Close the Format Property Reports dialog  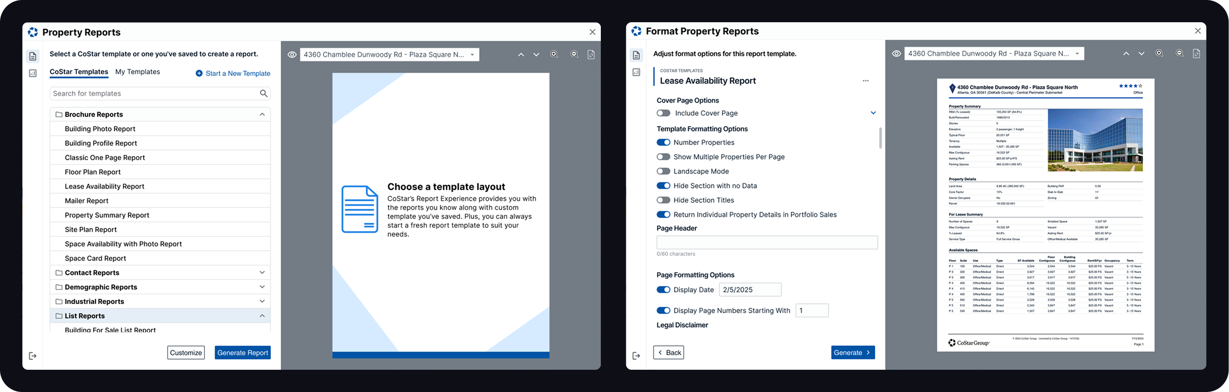click(x=1197, y=31)
